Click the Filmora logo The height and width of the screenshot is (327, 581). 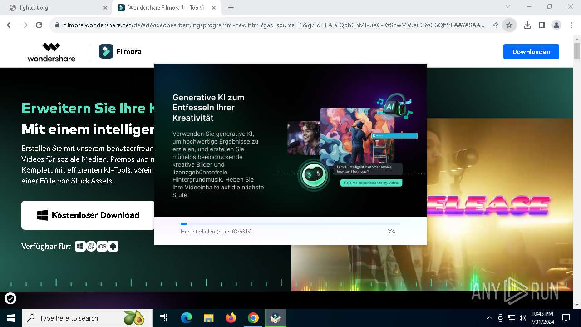coord(120,52)
